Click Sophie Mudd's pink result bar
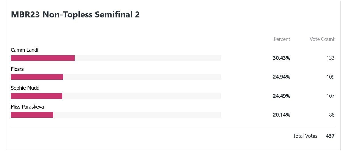Viewport: 346px width, 152px height. coord(37,96)
